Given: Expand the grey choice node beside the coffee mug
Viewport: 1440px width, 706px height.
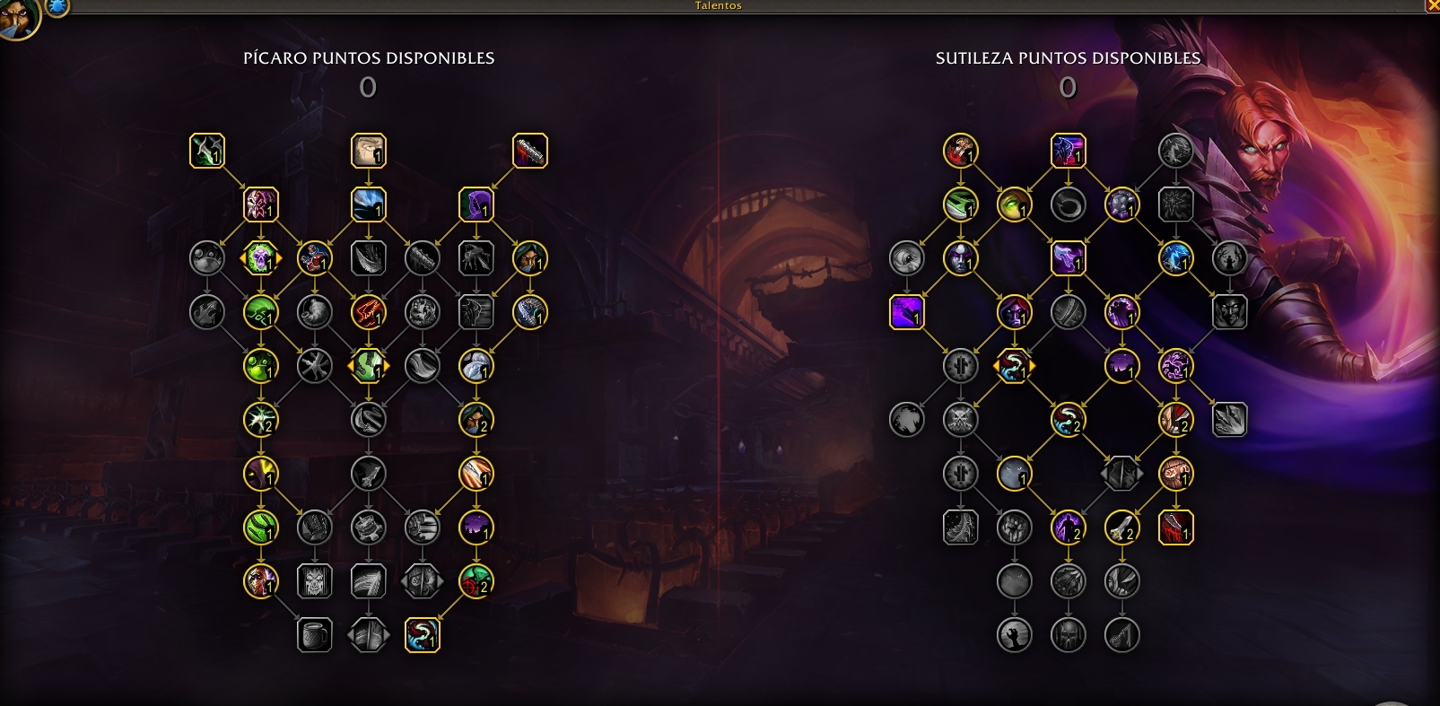Looking at the screenshot, I should pyautogui.click(x=368, y=635).
